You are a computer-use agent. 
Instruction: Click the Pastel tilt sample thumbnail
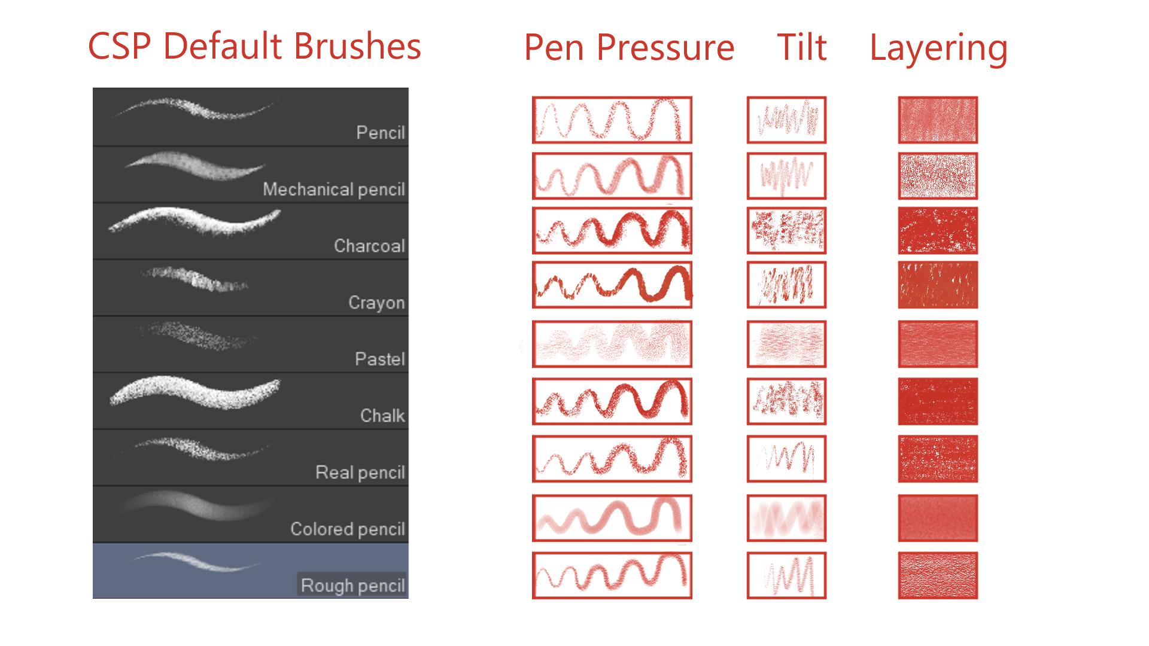(x=786, y=344)
